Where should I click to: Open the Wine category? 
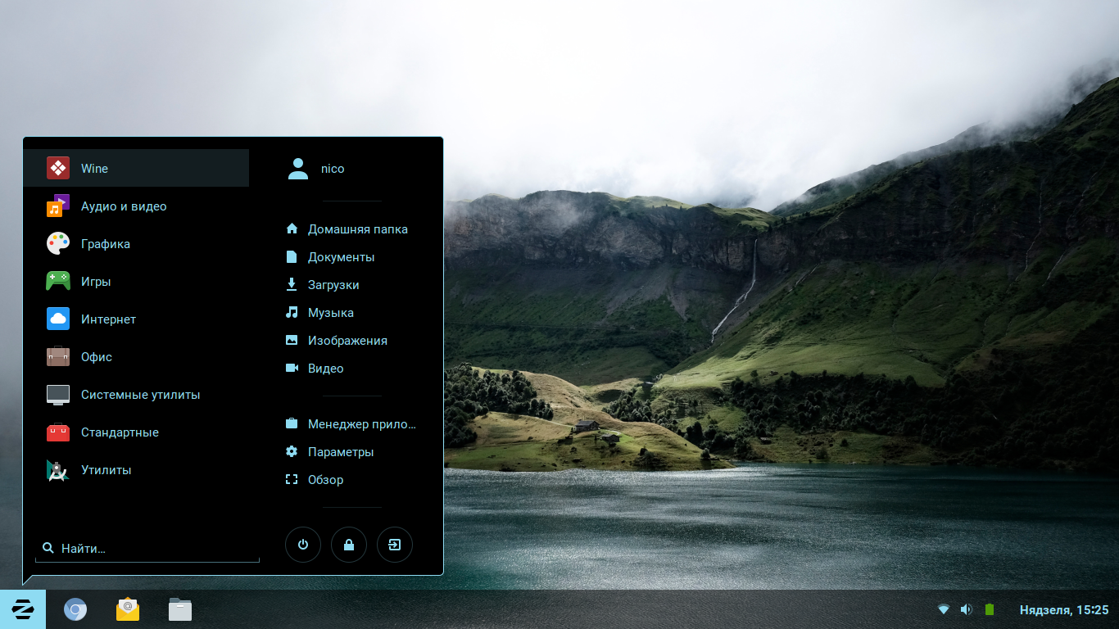point(136,168)
